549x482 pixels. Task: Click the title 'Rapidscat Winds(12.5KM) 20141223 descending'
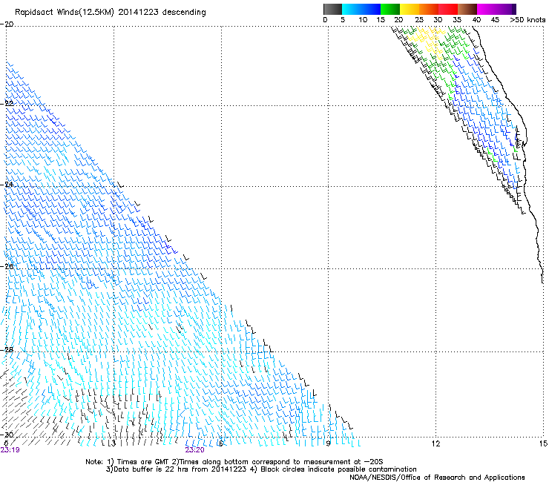point(111,13)
